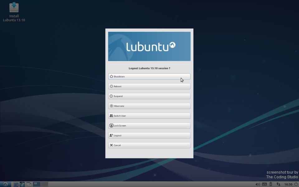Pick Hibernate from the session dialog
The image size is (299, 187).
coord(149,106)
